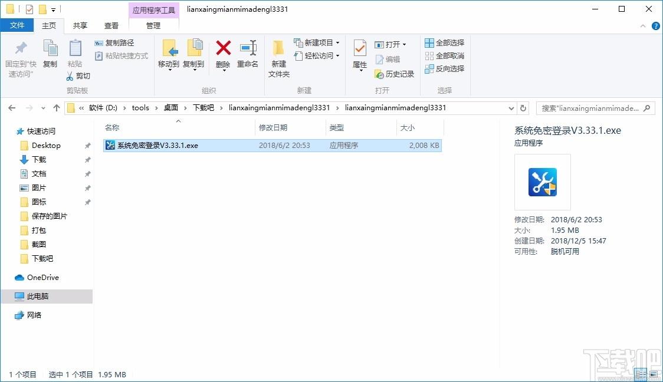Open the address bar history dropdown arrow

point(511,108)
